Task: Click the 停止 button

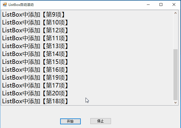Action: 101,121
